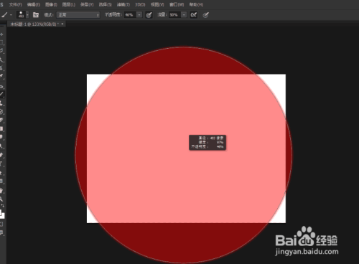Select the History Brush tool
Screen dimensions: 359x264
(1, 112)
